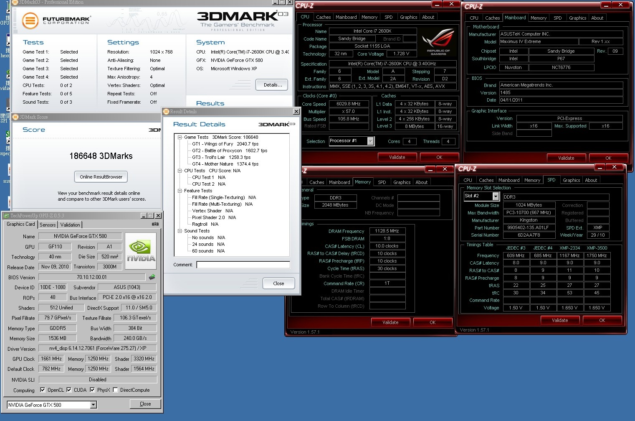Select Graphics Card tab in GPU-Z
Viewport: 635px width, 421px height.
click(21, 224)
